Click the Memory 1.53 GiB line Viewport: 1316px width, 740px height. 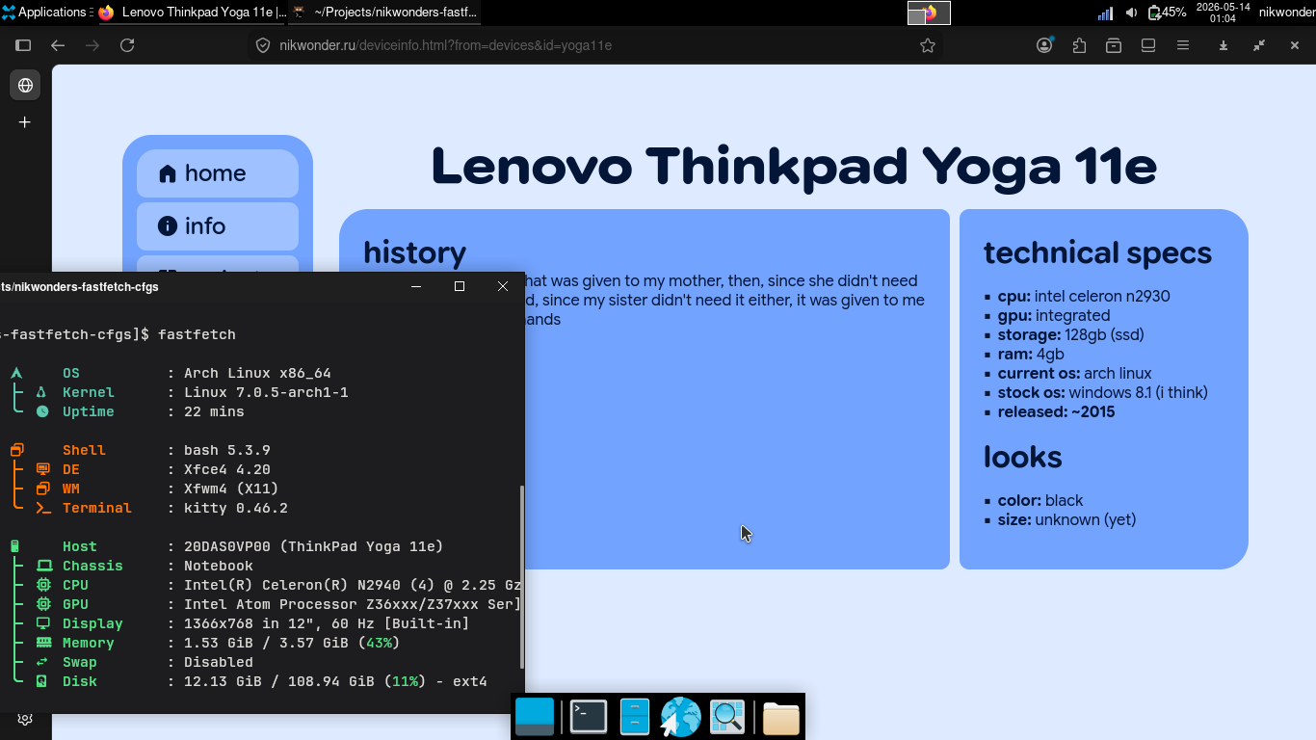tap(204, 643)
